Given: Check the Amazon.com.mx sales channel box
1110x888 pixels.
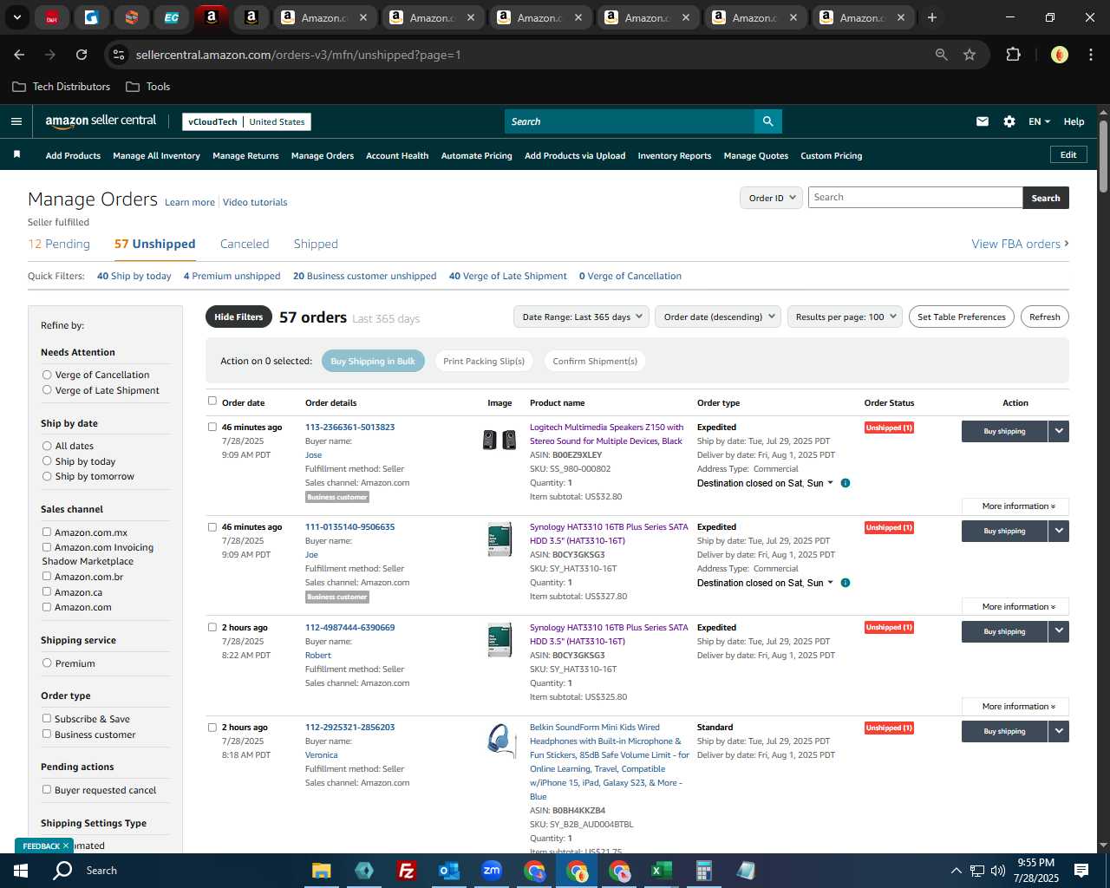Looking at the screenshot, I should (47, 532).
